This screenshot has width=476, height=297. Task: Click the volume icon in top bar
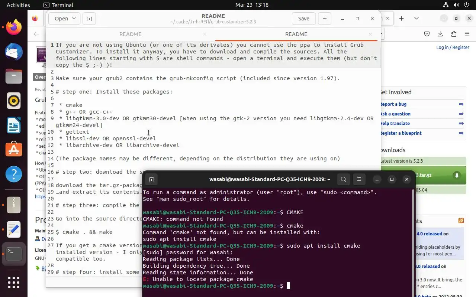[x=456, y=5]
